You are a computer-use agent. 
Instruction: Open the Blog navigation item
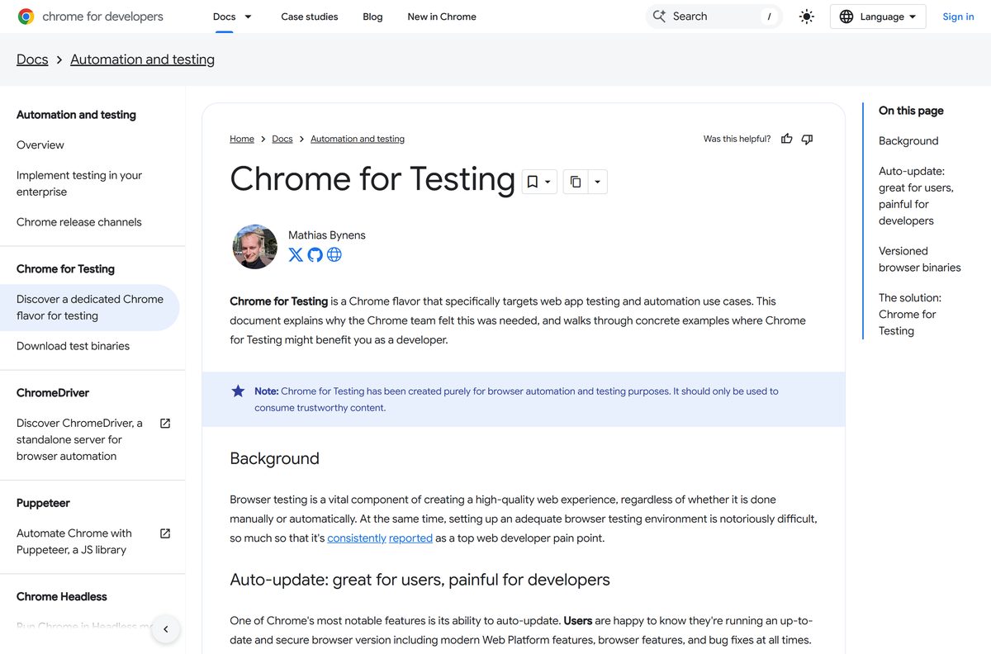click(x=372, y=17)
